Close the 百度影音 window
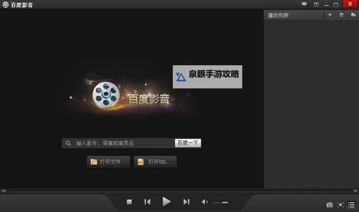 click(x=350, y=4)
